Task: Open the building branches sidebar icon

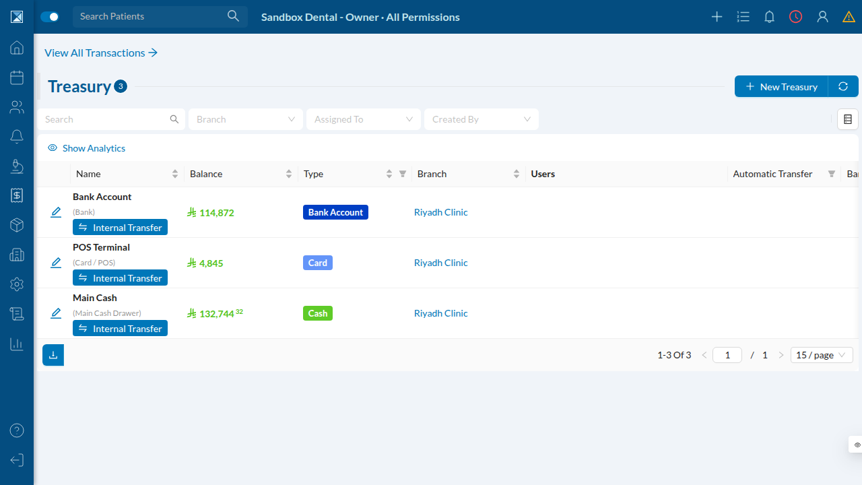Action: pos(17,255)
